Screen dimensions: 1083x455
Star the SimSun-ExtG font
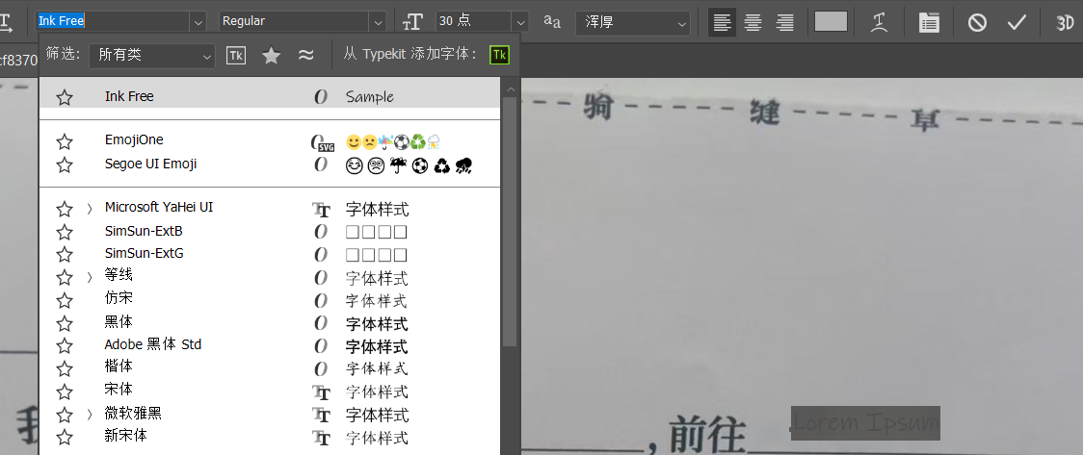(65, 254)
